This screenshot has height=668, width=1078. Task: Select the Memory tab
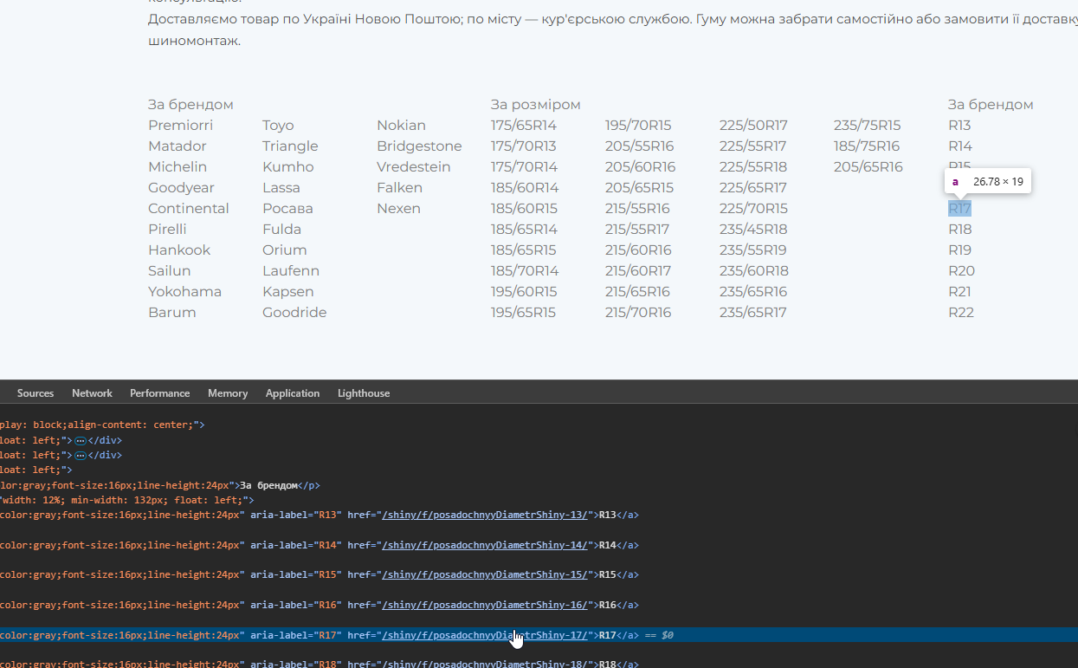(228, 393)
